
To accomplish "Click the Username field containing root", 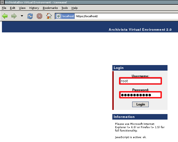I will (140, 81).
